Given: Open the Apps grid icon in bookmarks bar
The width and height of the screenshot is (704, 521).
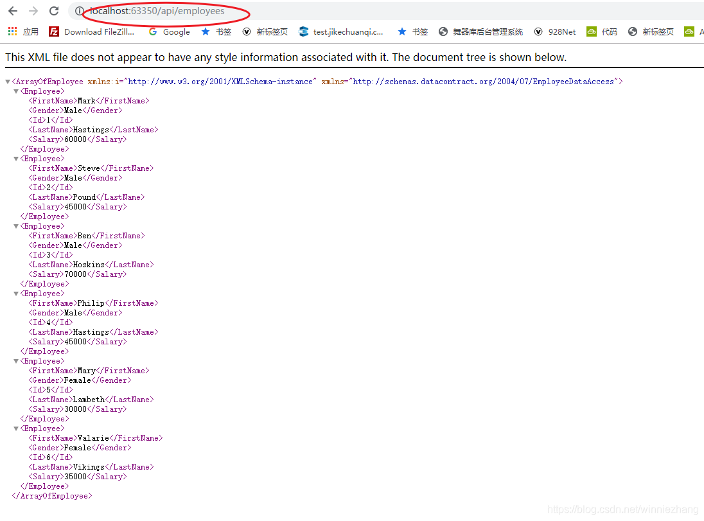Looking at the screenshot, I should click(x=13, y=31).
